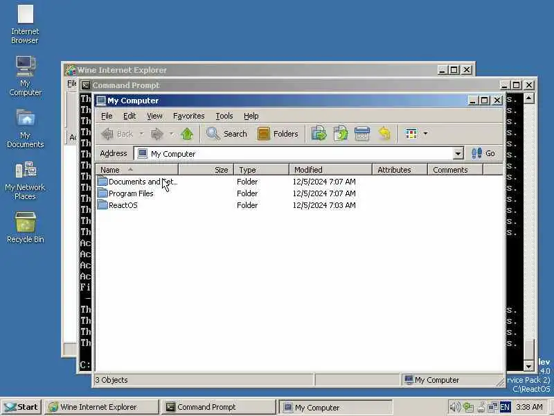Sort by the Name column header
Viewport: 554px width, 416px height.
coord(137,170)
